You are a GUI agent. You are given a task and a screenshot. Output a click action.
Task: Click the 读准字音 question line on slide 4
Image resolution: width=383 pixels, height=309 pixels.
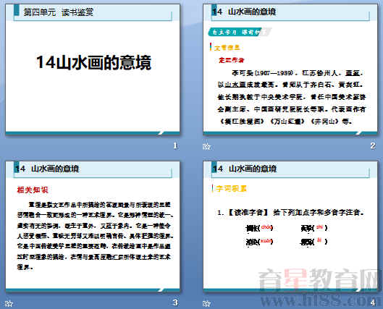pyautogui.click(x=290, y=212)
